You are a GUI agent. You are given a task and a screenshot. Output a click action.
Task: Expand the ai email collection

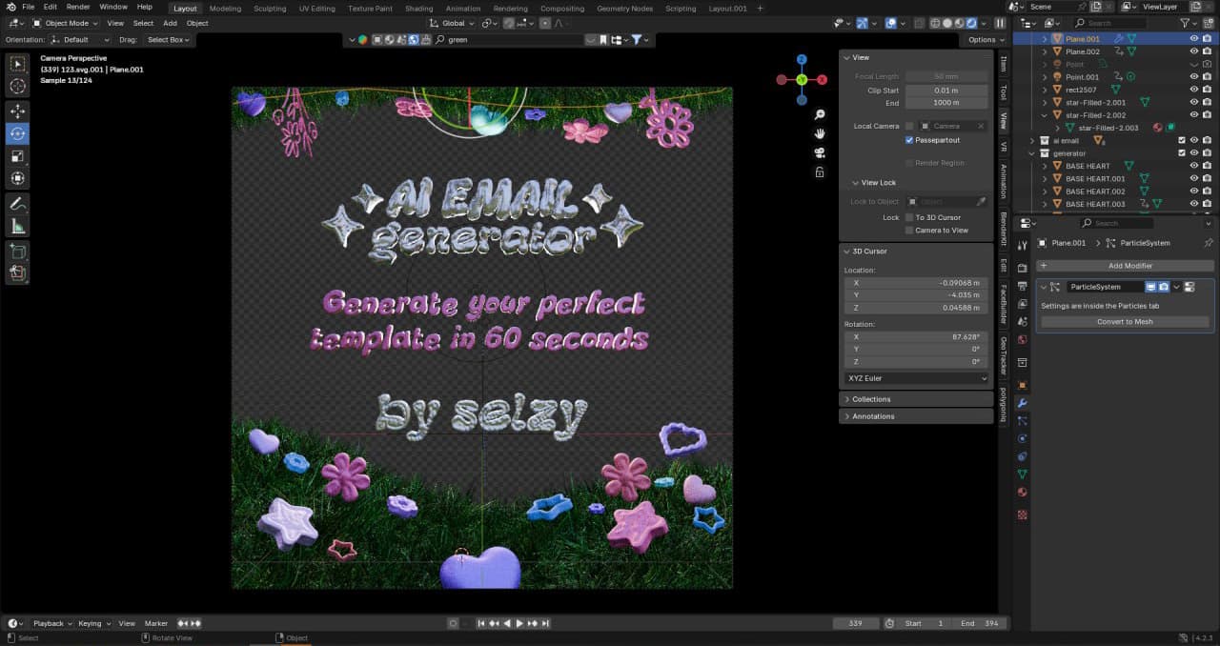click(x=1031, y=140)
